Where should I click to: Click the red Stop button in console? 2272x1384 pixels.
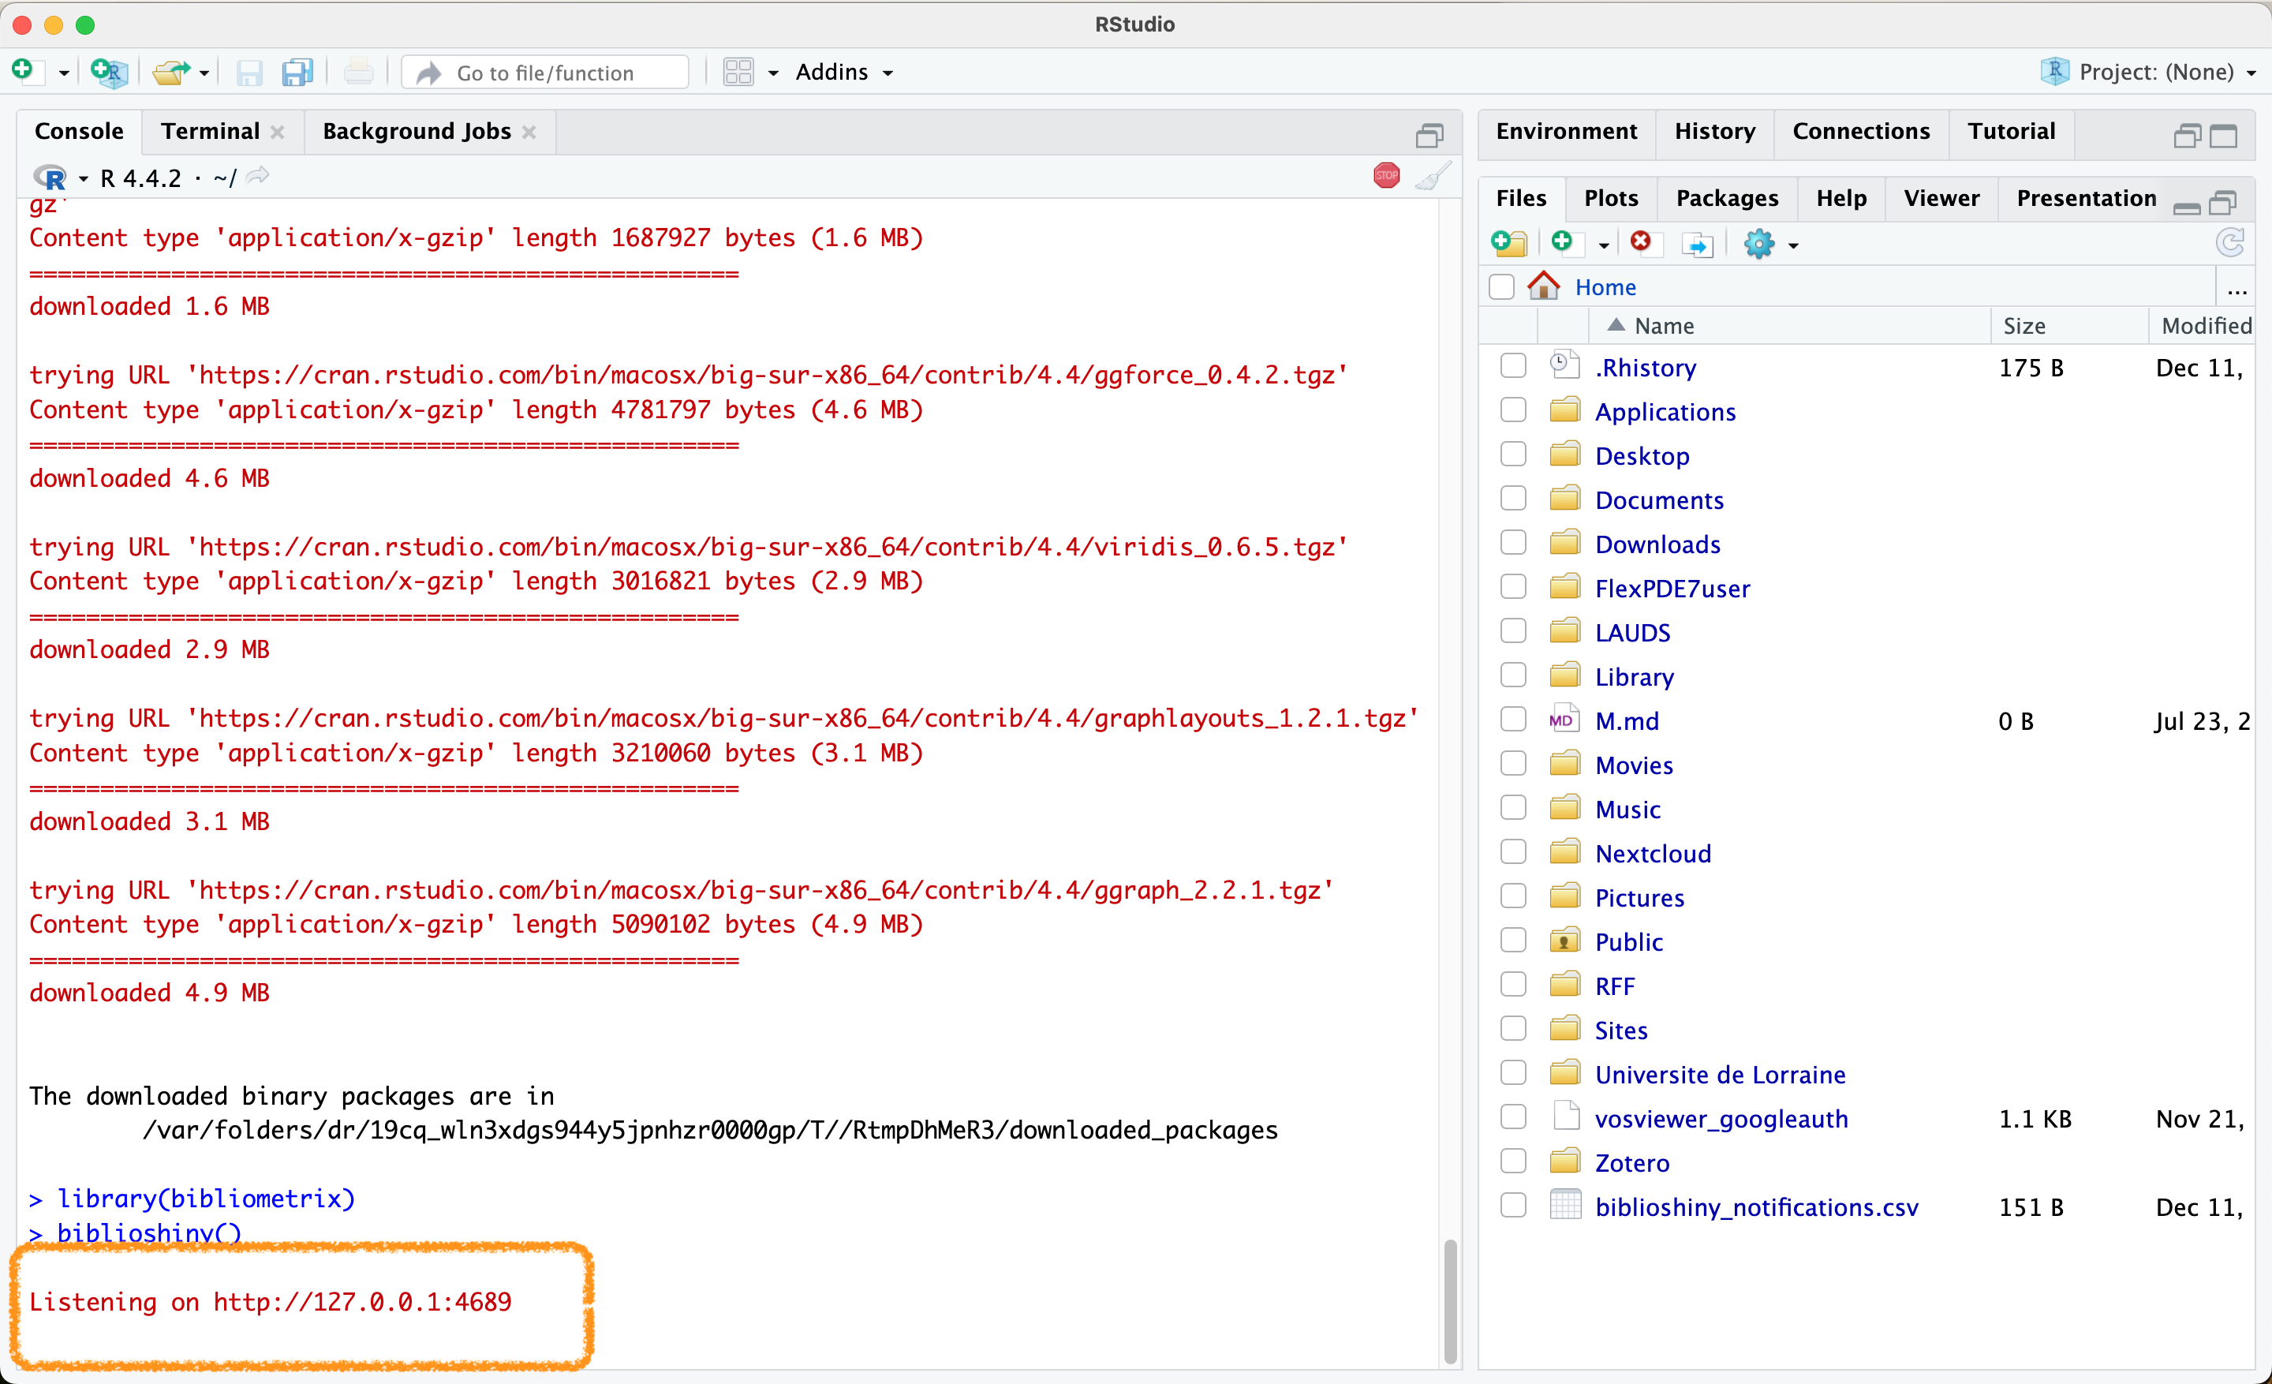[1386, 175]
